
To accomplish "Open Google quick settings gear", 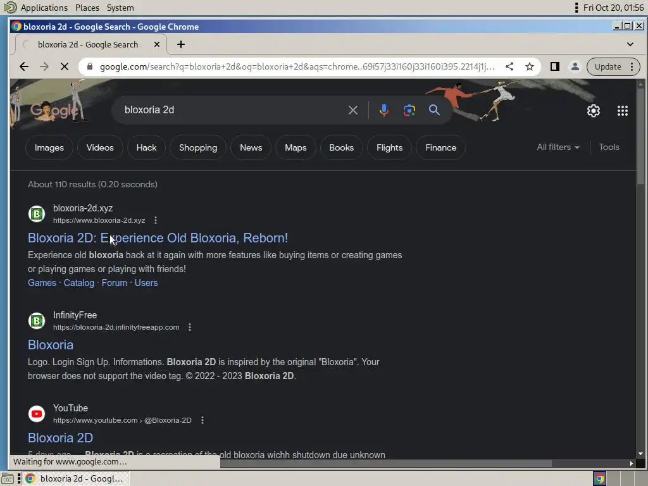I will (x=594, y=110).
